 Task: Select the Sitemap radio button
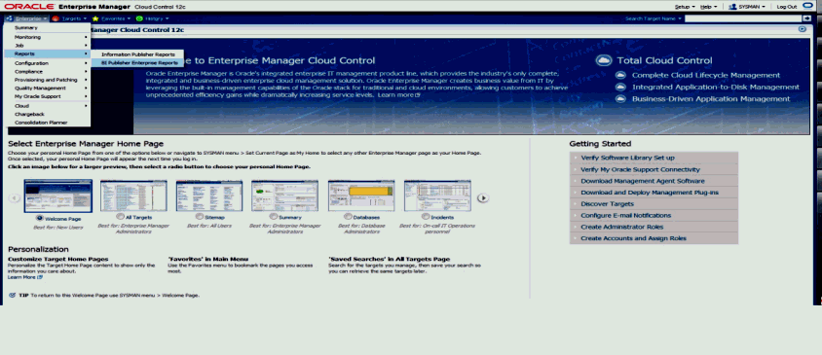point(200,216)
